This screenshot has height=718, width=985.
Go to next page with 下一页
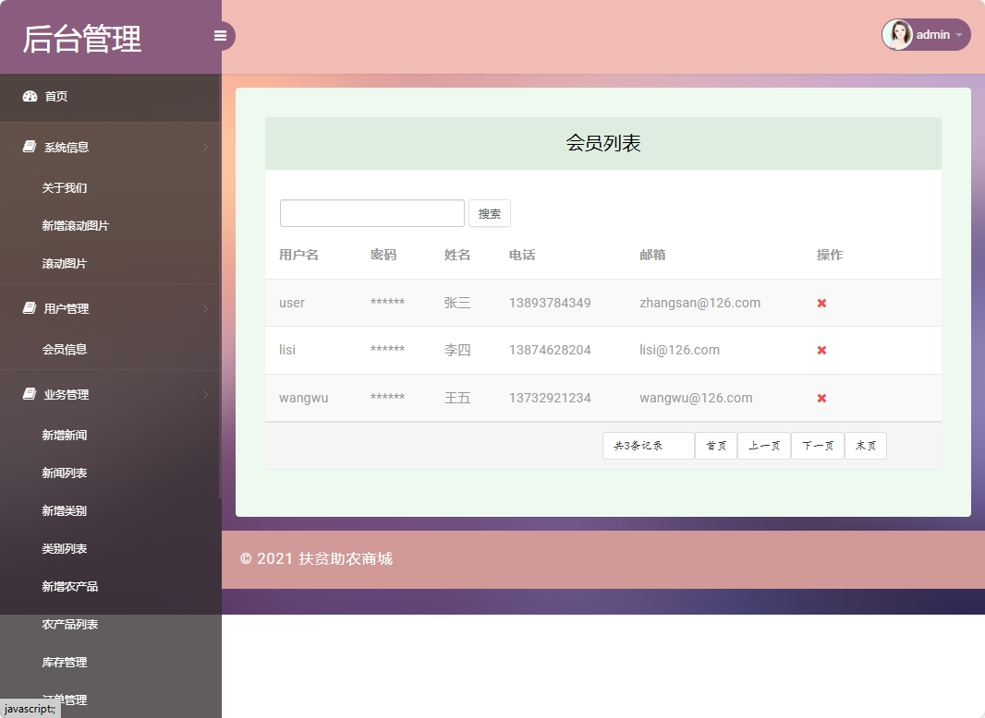click(817, 445)
